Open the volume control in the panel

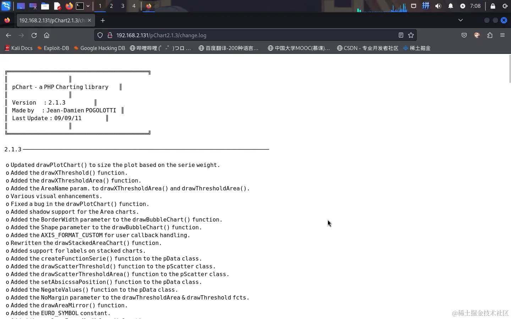(x=438, y=6)
